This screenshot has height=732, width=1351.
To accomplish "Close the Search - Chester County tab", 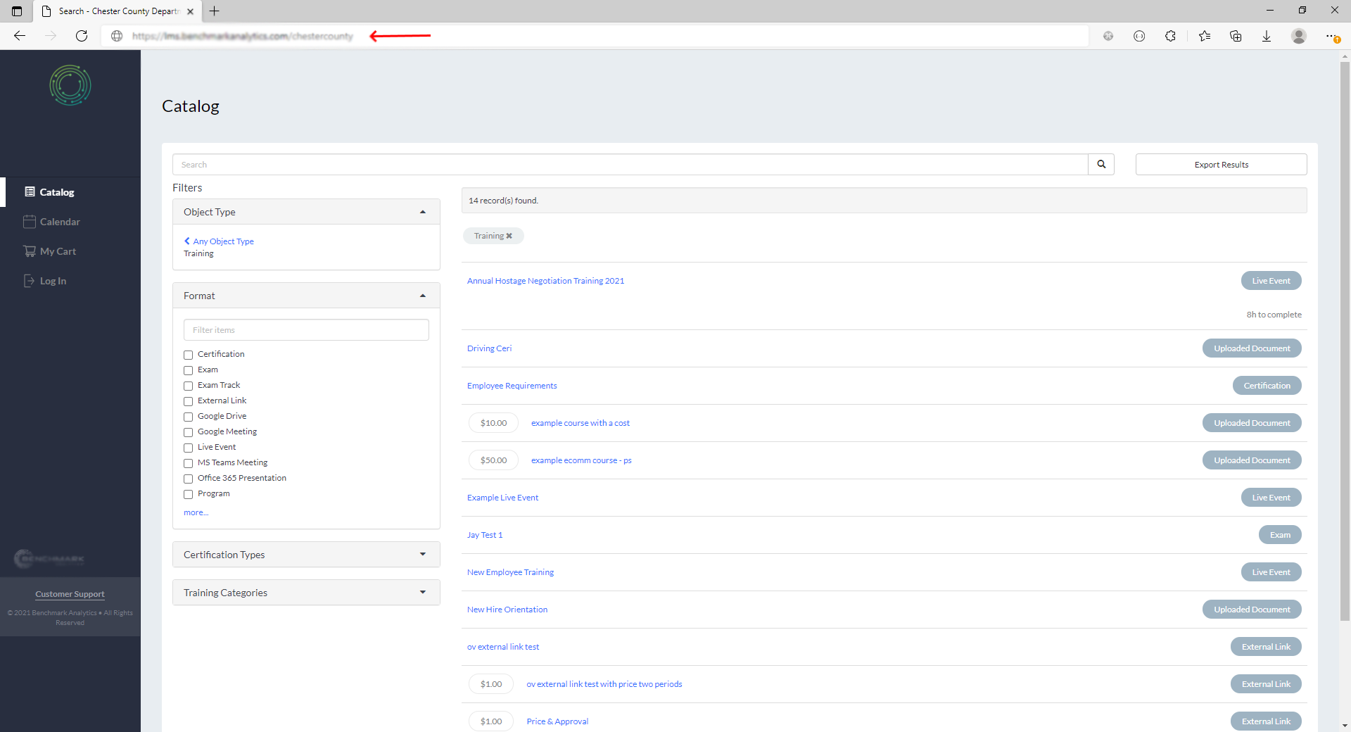I will 190,11.
